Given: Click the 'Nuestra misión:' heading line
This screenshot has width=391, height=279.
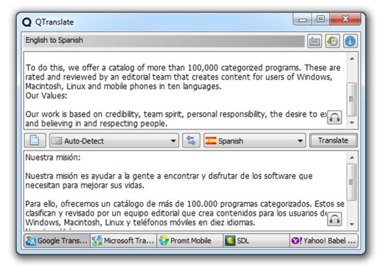Looking at the screenshot, I should point(53,157).
